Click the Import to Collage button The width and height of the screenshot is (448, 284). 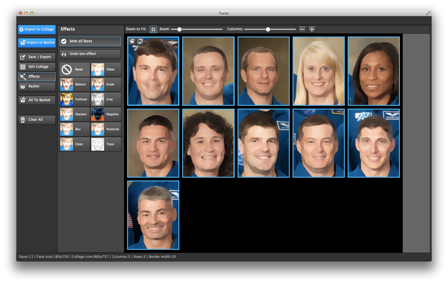click(37, 29)
